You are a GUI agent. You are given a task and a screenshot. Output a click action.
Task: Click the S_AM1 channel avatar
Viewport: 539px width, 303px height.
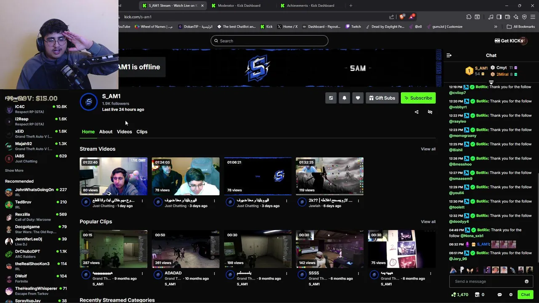pos(88,102)
